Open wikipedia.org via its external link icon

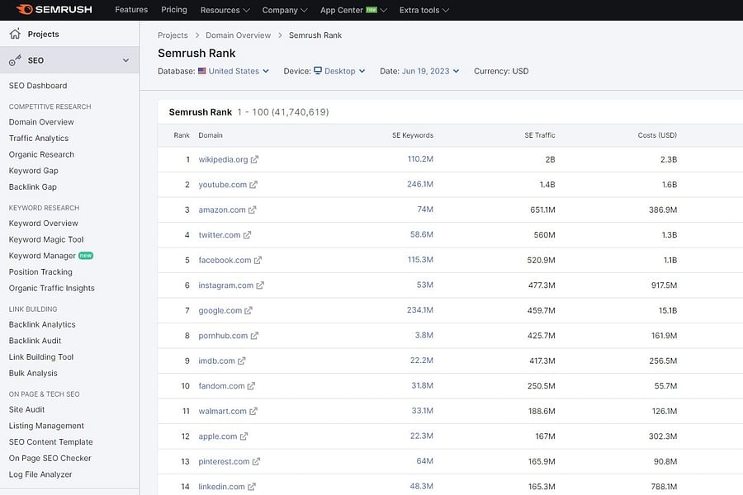[x=253, y=158]
